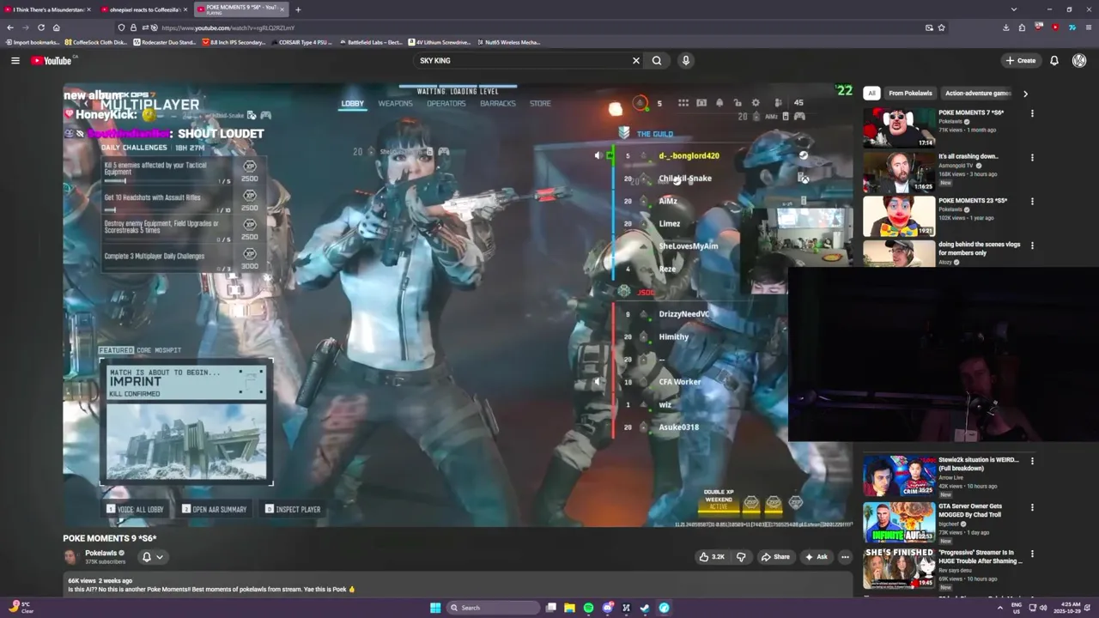This screenshot has width=1099, height=618.
Task: Open the Battlefield Labs bookmark
Action: click(x=370, y=42)
